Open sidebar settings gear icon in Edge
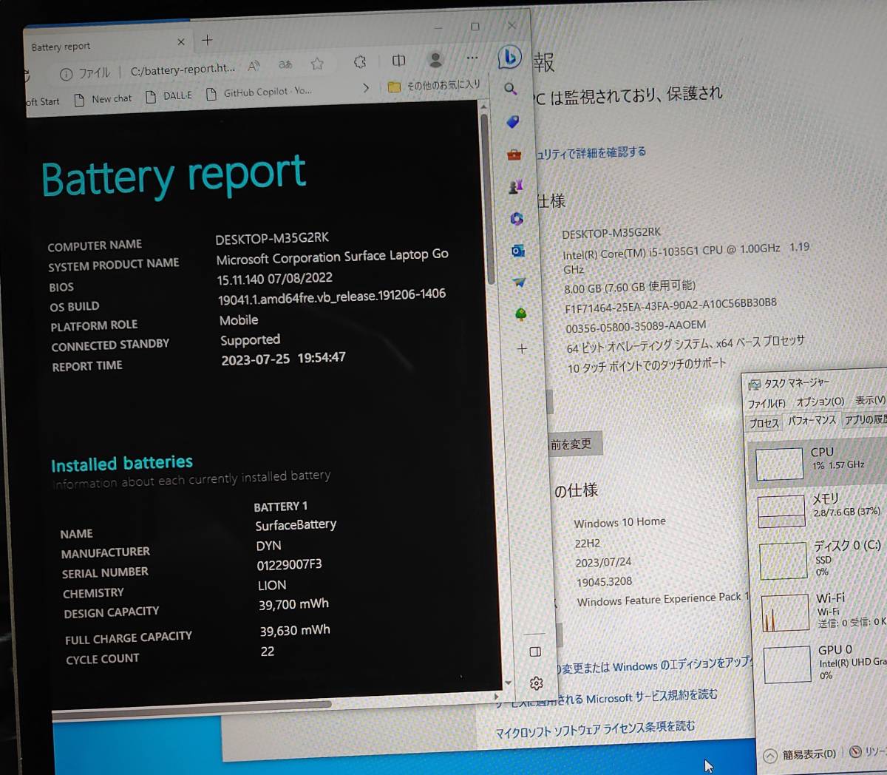 pos(537,683)
